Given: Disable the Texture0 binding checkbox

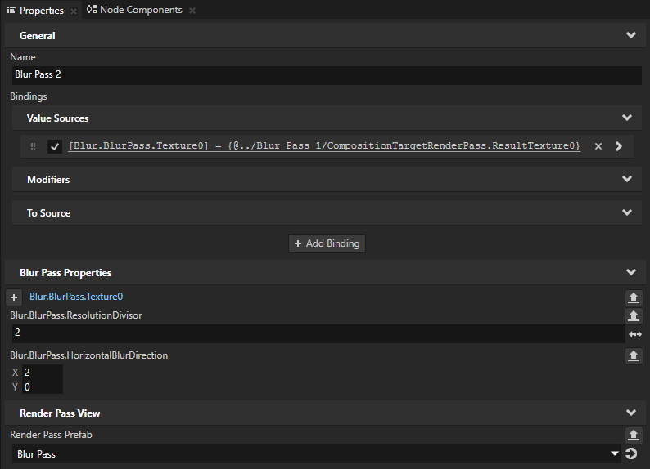Looking at the screenshot, I should coord(55,146).
